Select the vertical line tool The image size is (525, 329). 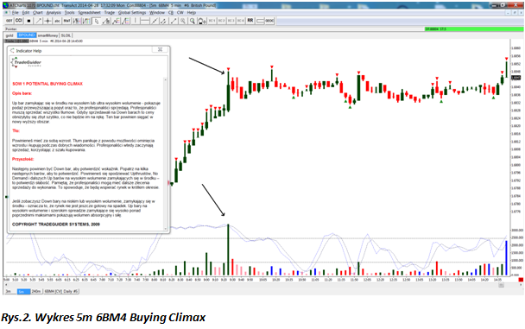[x=135, y=21]
